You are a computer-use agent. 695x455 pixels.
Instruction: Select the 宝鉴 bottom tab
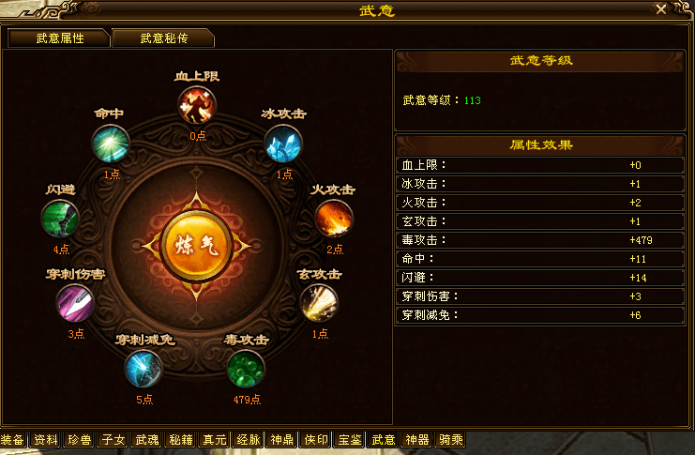pyautogui.click(x=350, y=439)
